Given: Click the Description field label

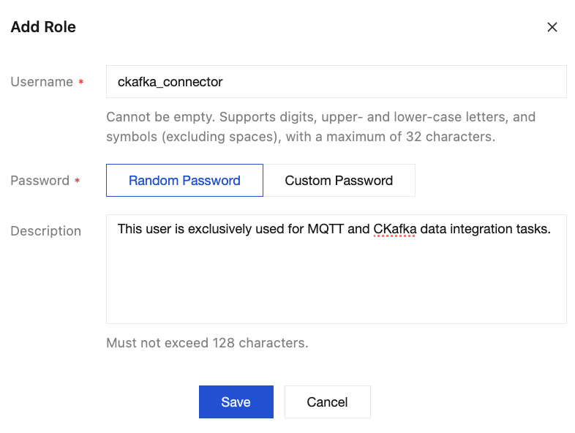Looking at the screenshot, I should click(45, 231).
